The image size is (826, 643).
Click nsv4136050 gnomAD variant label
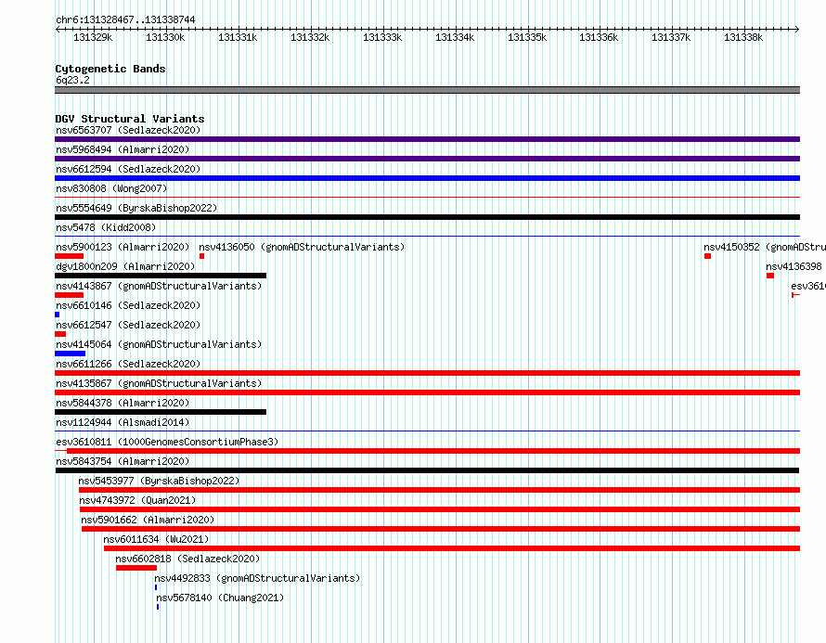click(302, 247)
